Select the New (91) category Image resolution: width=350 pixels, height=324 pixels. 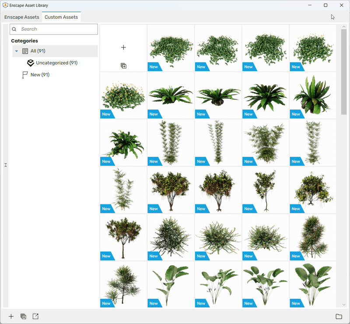[x=40, y=75]
